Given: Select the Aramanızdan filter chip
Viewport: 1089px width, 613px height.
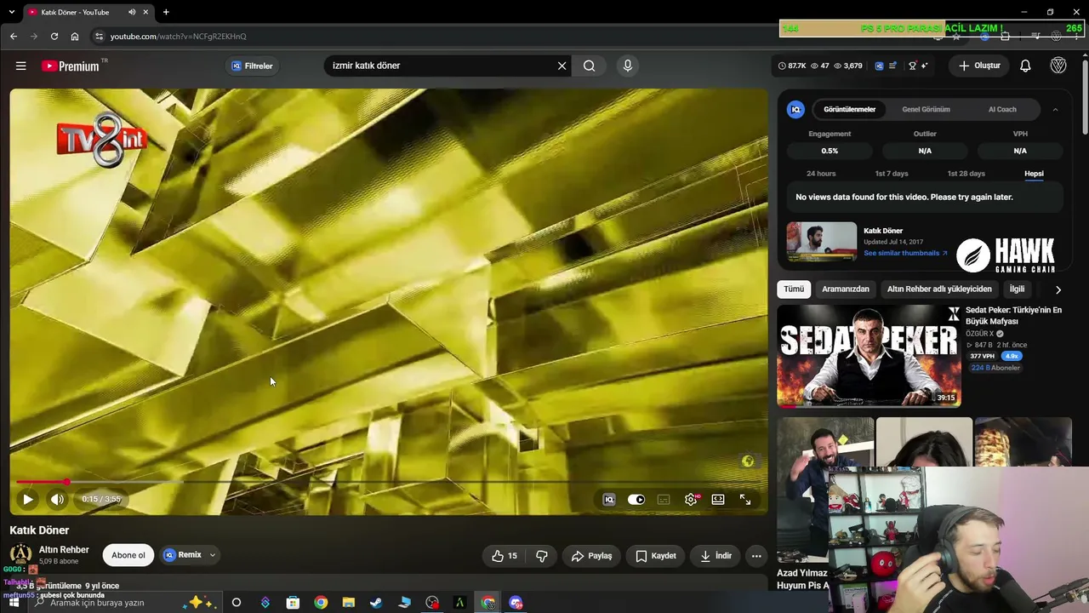Looking at the screenshot, I should tap(846, 289).
